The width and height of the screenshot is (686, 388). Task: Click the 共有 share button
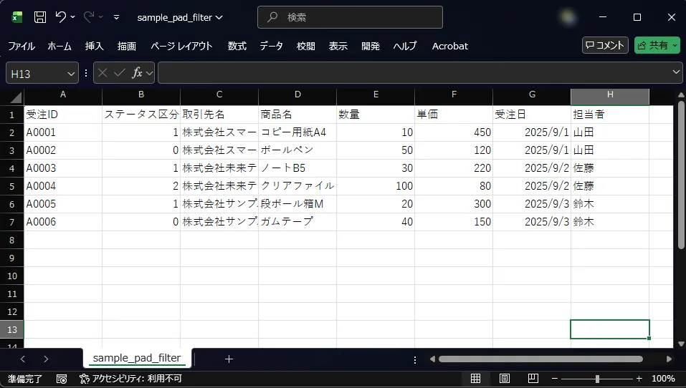point(657,45)
